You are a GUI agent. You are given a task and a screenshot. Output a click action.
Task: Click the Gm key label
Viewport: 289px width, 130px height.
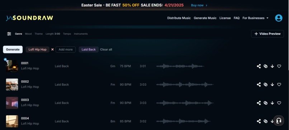click(113, 66)
